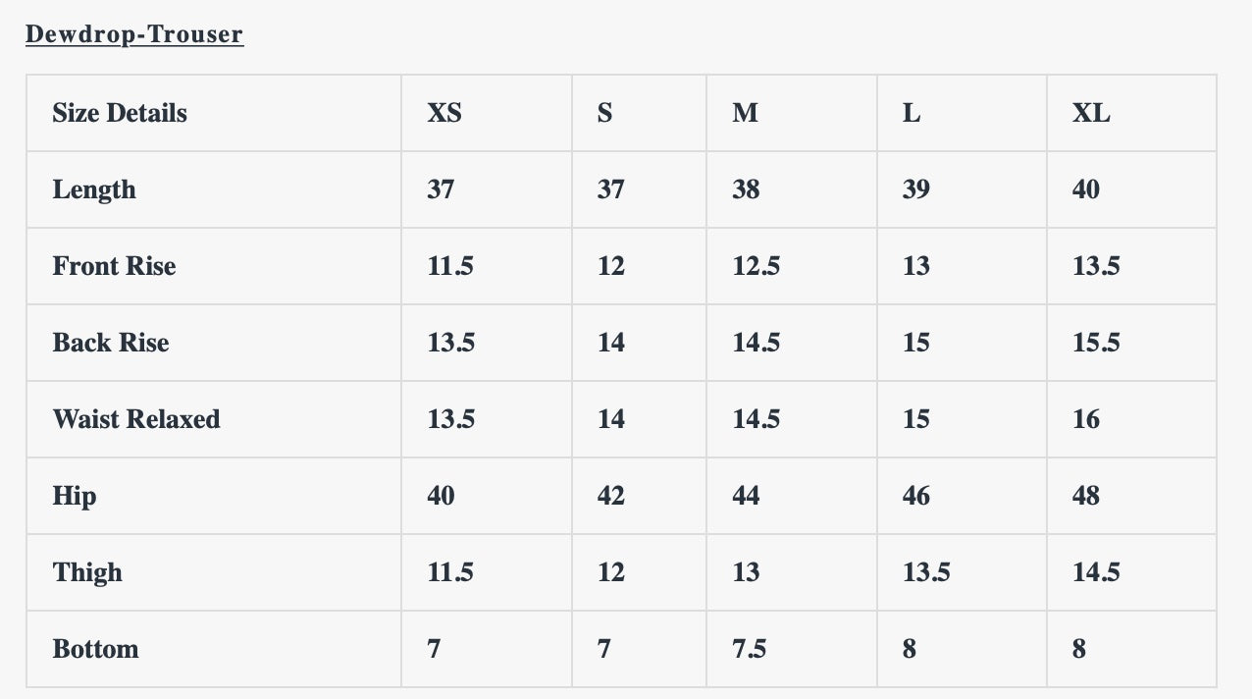The width and height of the screenshot is (1252, 699).
Task: Click the Length row label
Action: [94, 189]
